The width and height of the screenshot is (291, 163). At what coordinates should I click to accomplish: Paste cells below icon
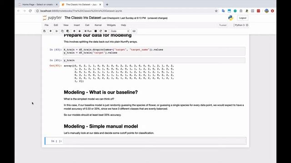[68, 31]
